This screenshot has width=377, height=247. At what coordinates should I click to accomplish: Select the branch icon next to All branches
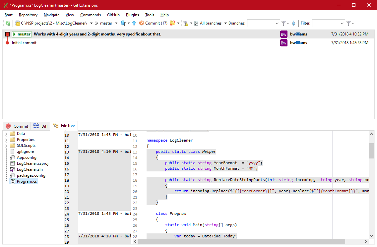tap(196, 23)
